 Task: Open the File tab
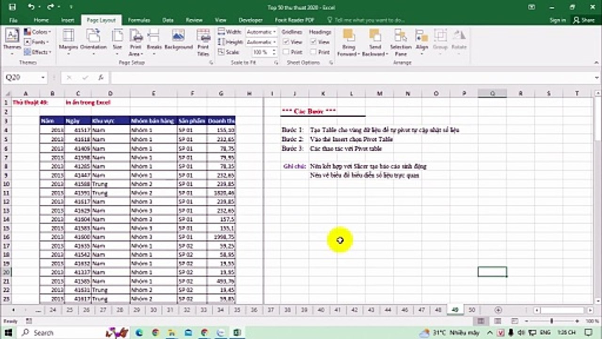[x=13, y=20]
